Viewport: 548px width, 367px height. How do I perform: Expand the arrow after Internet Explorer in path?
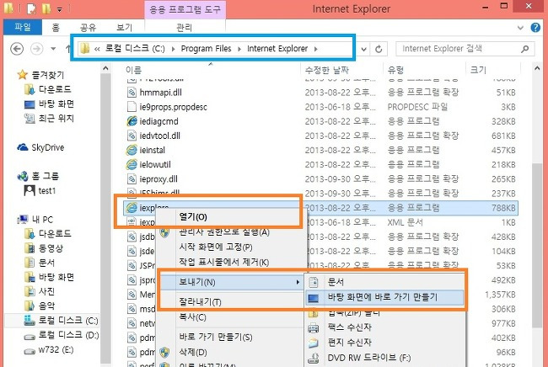point(316,49)
